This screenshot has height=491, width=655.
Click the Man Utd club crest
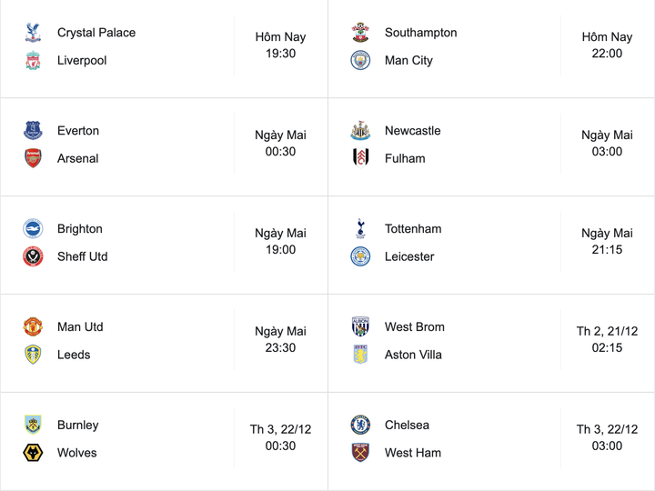[34, 327]
